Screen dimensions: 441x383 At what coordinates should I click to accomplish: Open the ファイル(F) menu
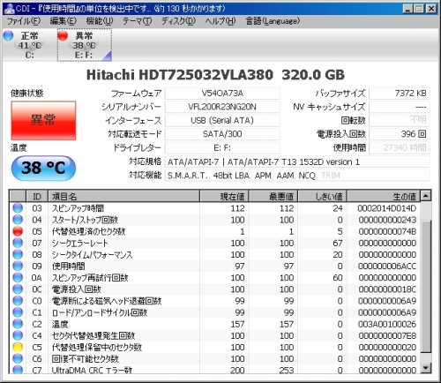[x=24, y=21]
